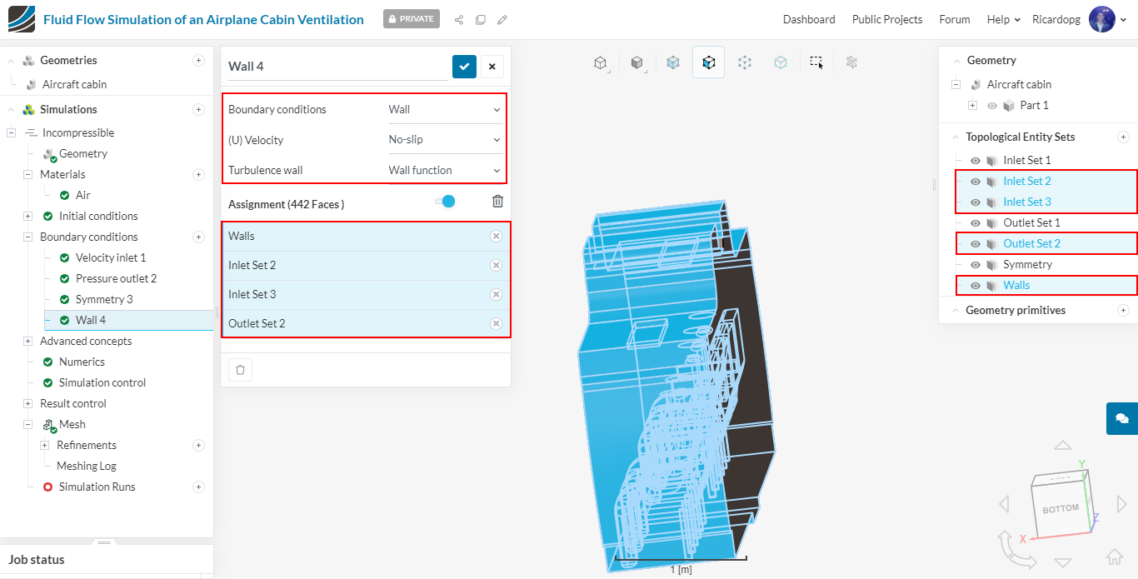Open the Help menu

point(1003,19)
